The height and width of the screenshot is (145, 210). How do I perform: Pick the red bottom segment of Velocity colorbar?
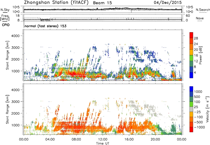pyautogui.click(x=191, y=130)
